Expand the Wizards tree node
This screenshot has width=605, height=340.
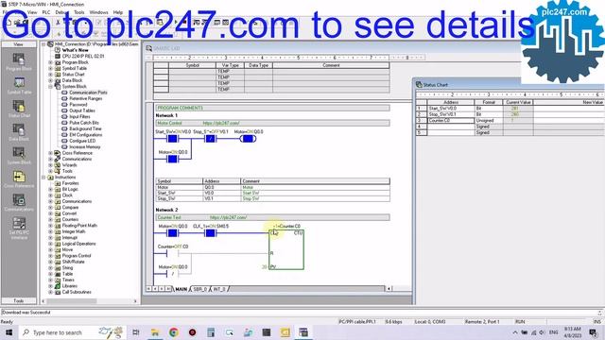(x=50, y=165)
